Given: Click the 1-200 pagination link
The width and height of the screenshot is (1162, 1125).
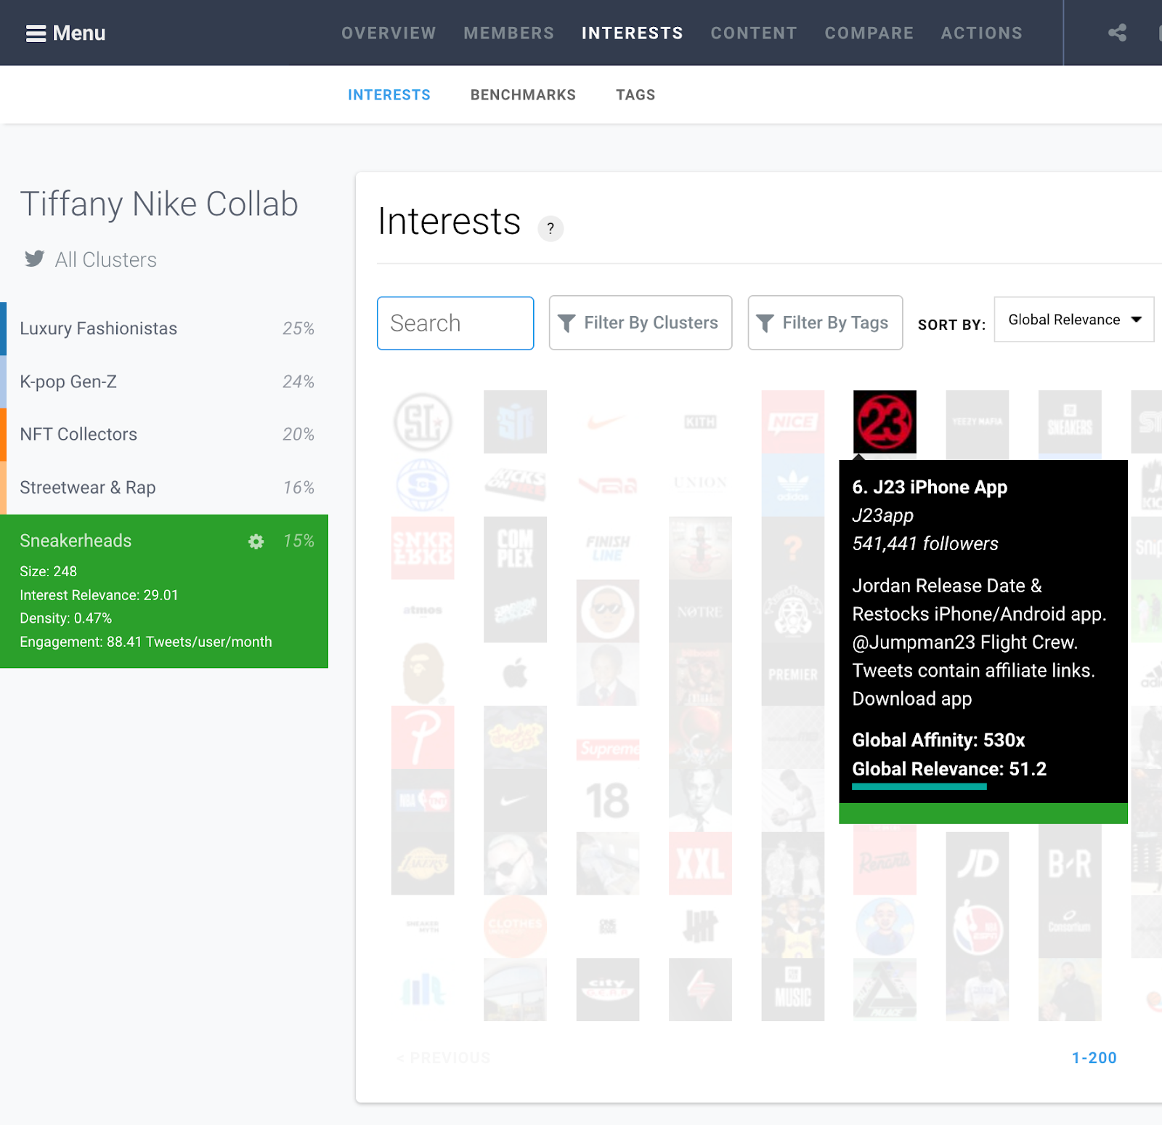Looking at the screenshot, I should click(x=1094, y=1058).
